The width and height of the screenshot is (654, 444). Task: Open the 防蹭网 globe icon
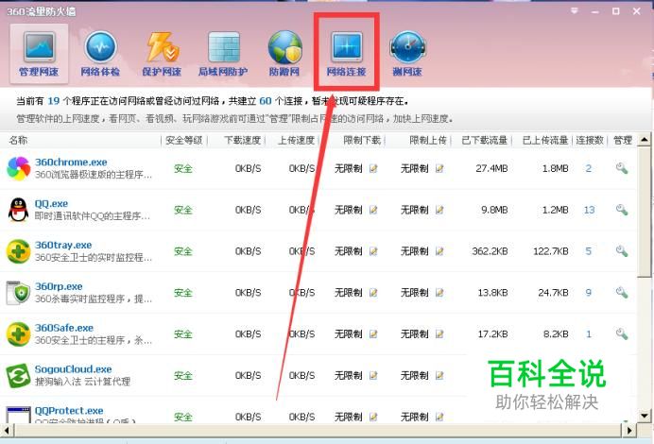pyautogui.click(x=284, y=47)
